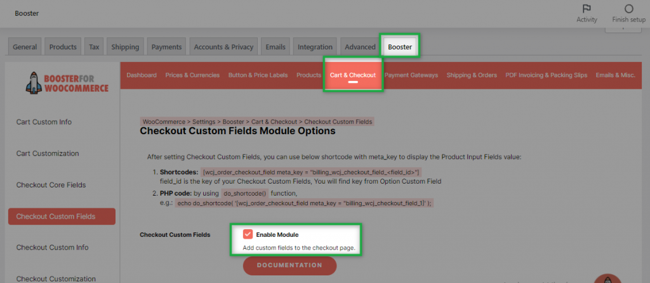Open Checkout Core Fields module
Screen dimensions: 650x283
tap(51, 185)
